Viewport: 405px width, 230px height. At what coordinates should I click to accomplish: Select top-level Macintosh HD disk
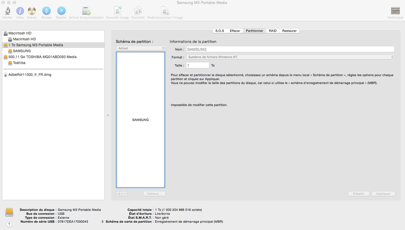click(x=54, y=33)
